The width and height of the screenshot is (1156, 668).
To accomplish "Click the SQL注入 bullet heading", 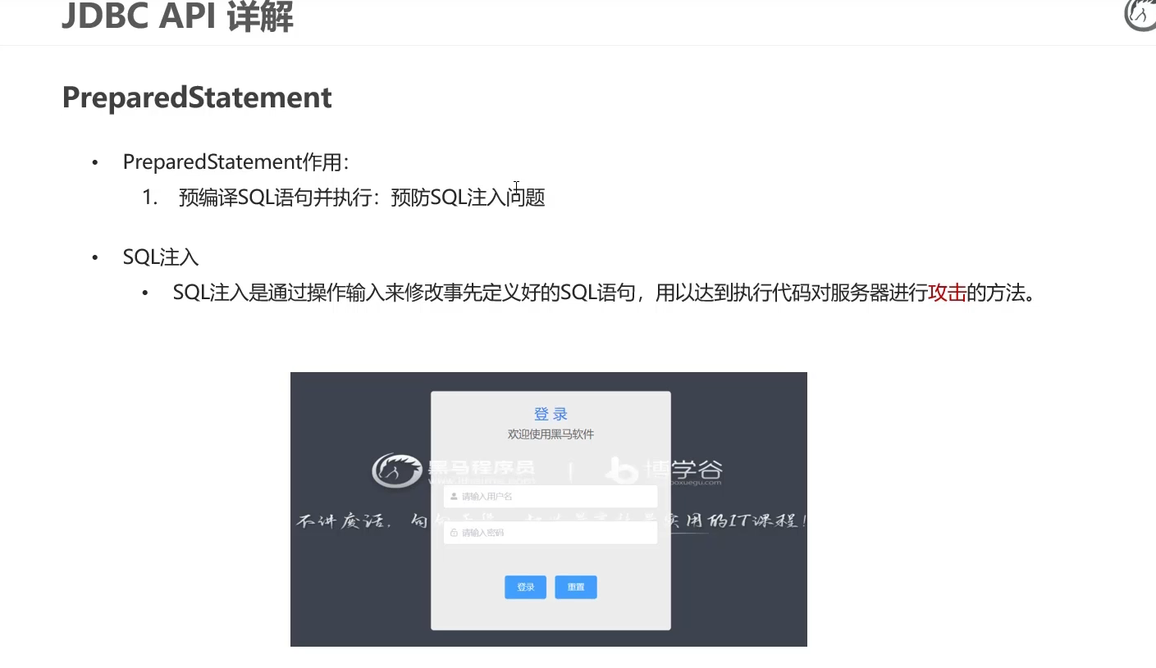I will [x=161, y=257].
